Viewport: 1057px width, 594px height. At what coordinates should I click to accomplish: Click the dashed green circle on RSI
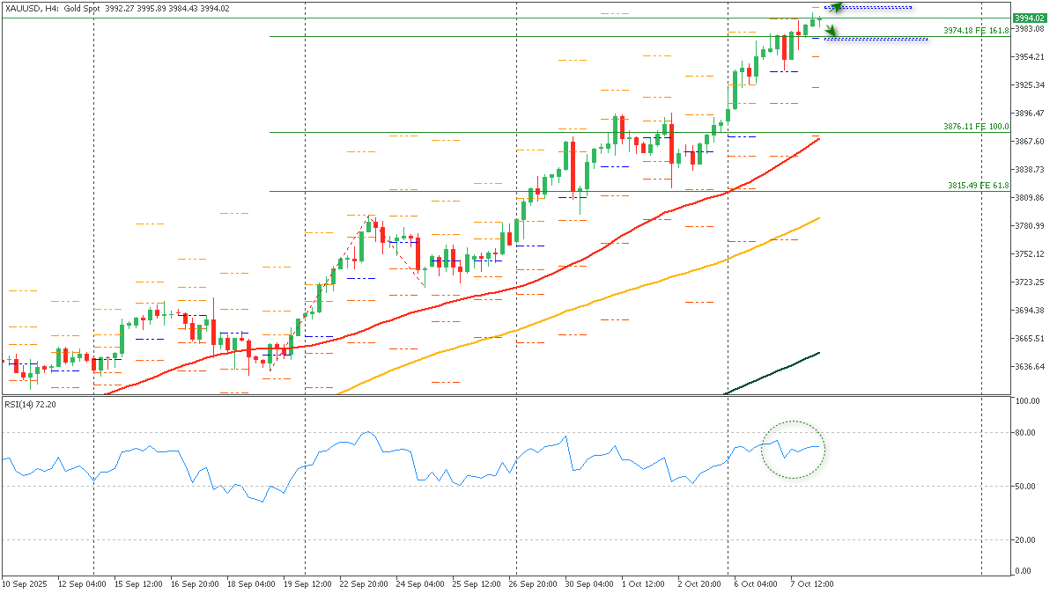tap(793, 450)
